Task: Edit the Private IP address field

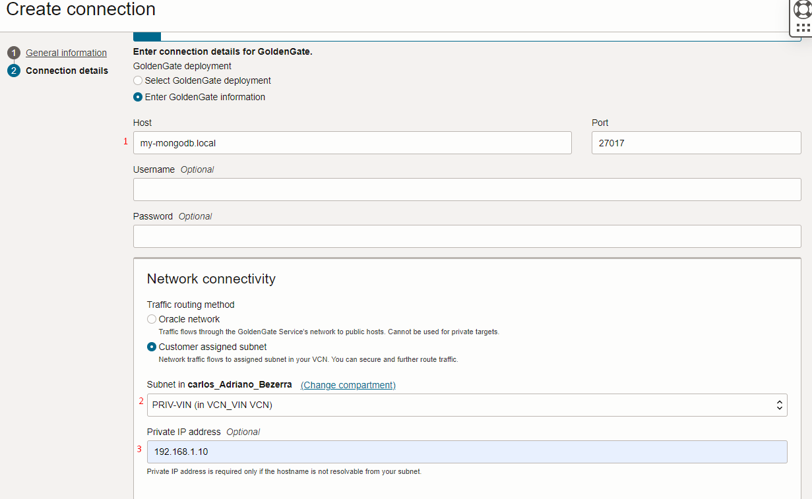Action: [466, 452]
